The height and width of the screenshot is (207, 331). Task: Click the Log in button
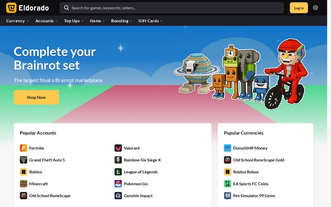point(299,8)
